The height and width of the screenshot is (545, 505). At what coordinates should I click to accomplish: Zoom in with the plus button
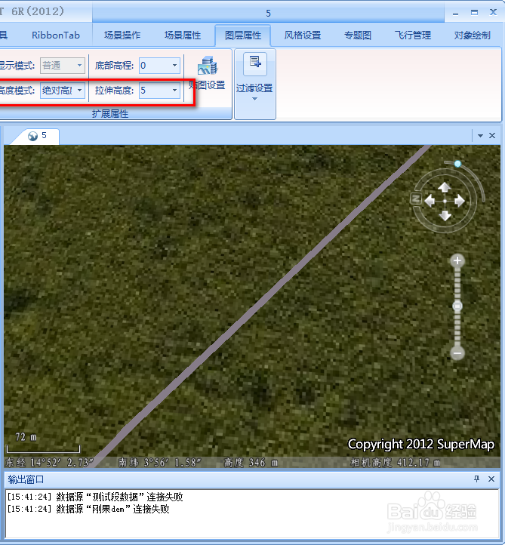[457, 260]
